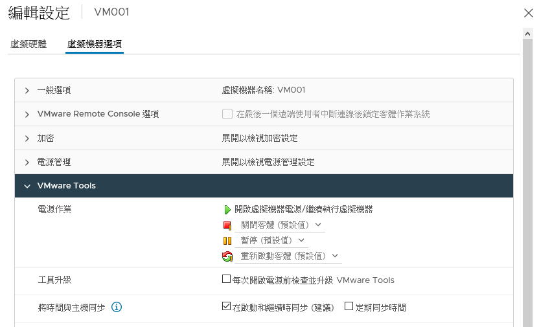Viewport: 539px width, 327px height.
Task: Click the red shut down guest icon
Action: click(x=227, y=225)
